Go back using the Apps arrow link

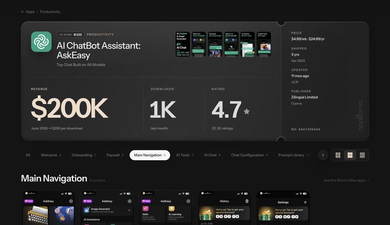tap(28, 12)
